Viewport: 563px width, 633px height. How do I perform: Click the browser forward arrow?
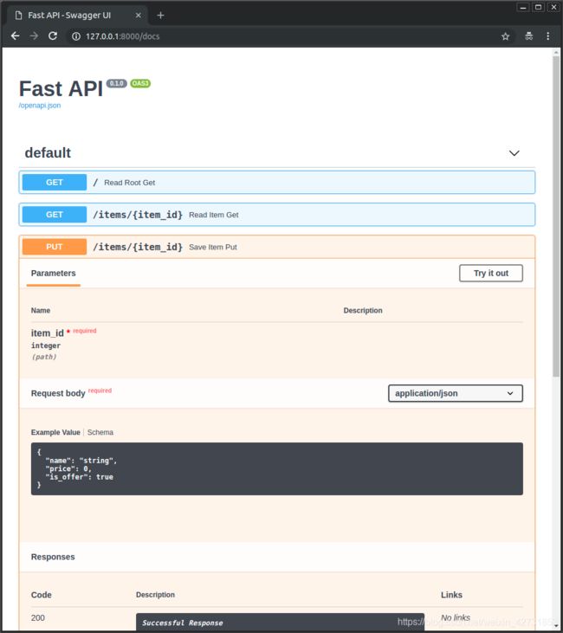tap(34, 36)
